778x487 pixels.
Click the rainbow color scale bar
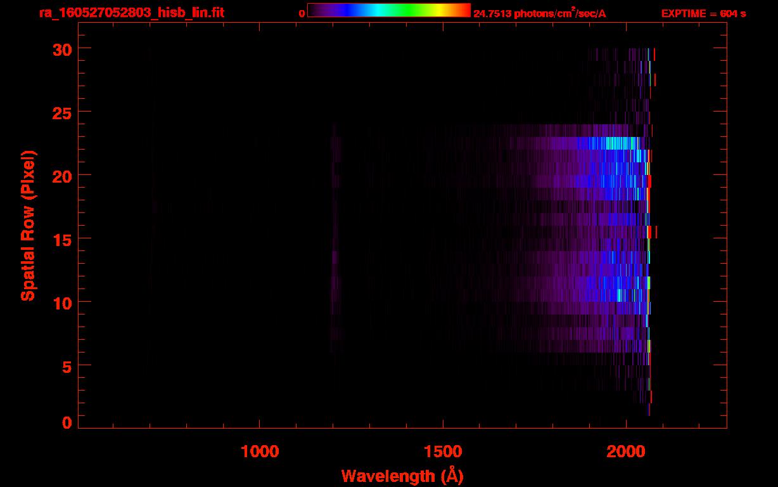[389, 11]
